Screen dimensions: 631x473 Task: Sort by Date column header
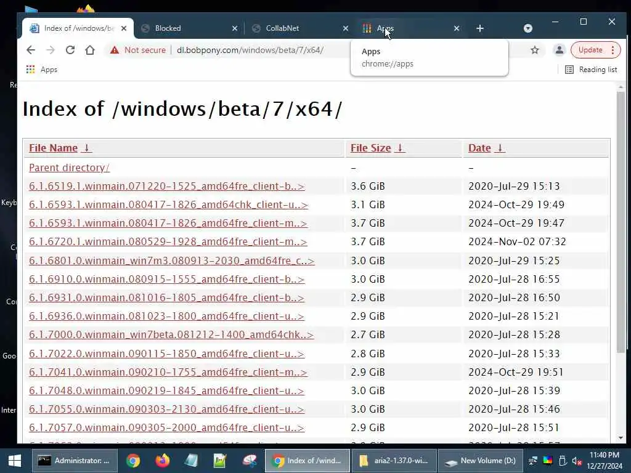click(x=479, y=148)
